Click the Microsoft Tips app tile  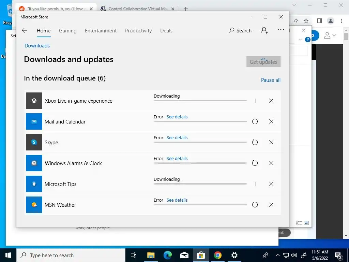[x=34, y=184]
